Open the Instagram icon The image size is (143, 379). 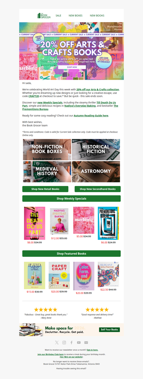pos(64,343)
